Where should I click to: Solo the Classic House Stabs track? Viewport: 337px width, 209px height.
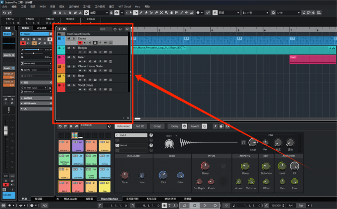click(74, 66)
